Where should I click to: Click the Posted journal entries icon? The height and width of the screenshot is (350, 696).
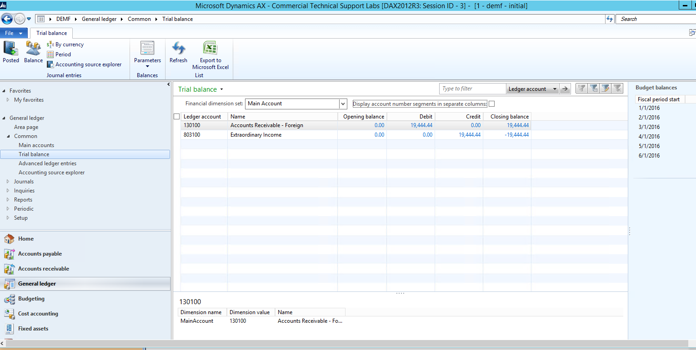10,49
